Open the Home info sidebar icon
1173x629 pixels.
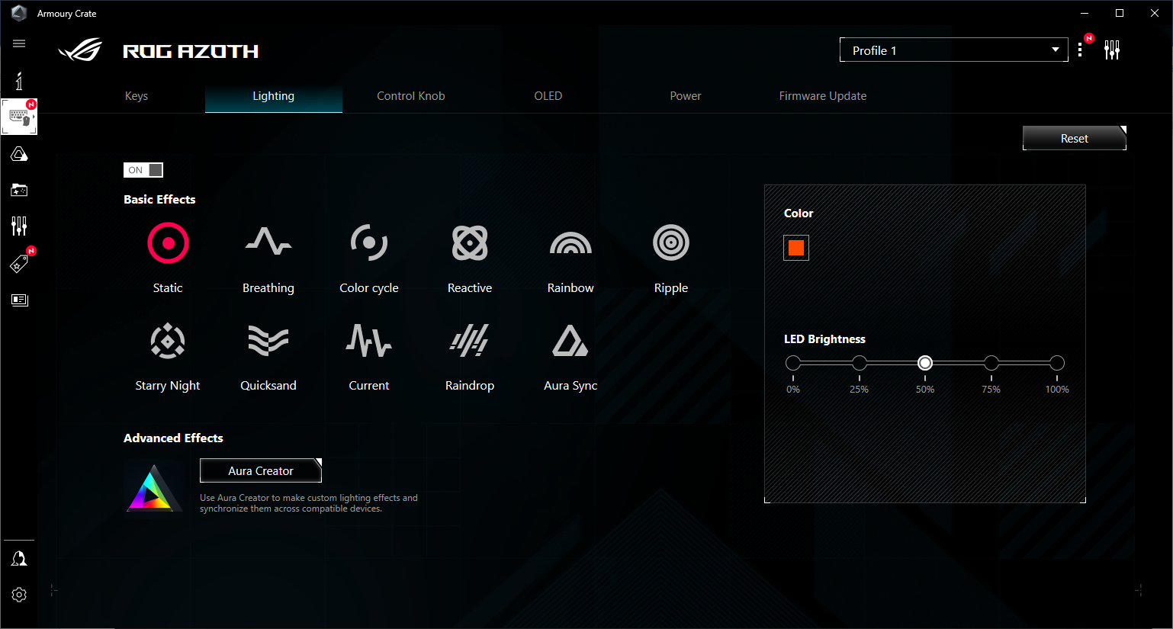pos(19,80)
